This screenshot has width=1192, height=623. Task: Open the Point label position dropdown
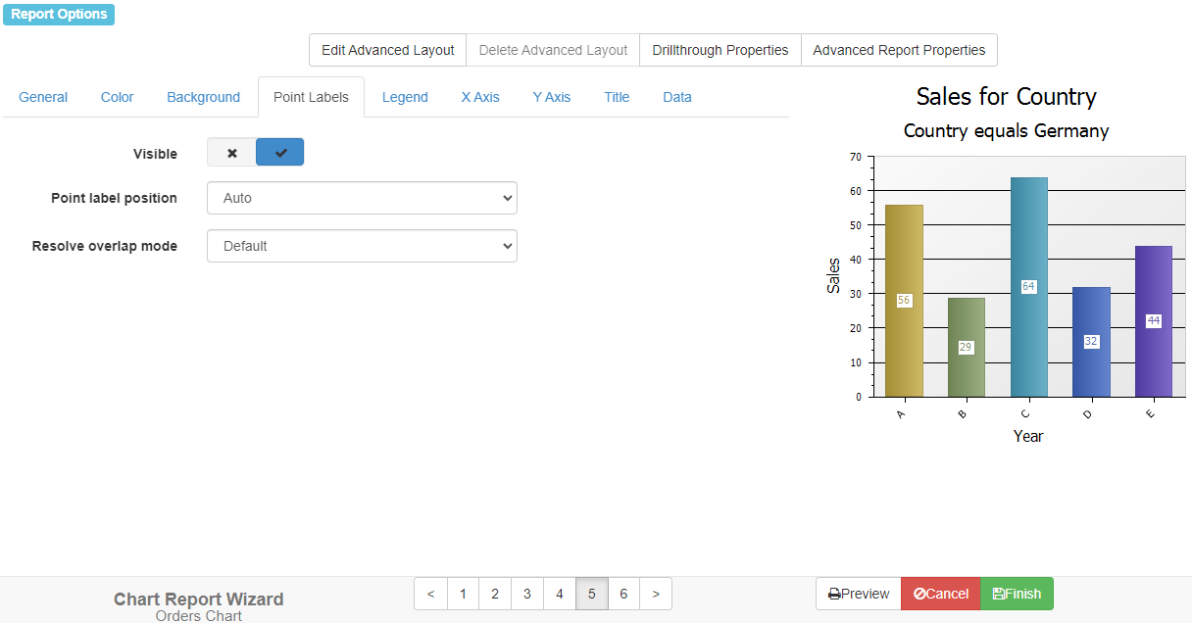click(362, 198)
